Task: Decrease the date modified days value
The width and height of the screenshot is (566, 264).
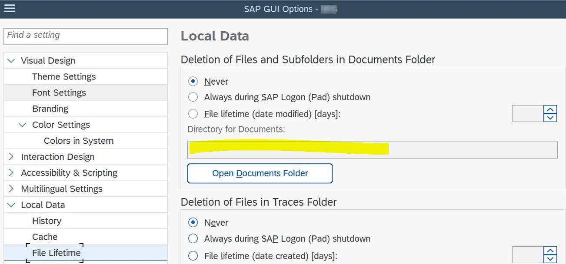Action: pyautogui.click(x=550, y=118)
